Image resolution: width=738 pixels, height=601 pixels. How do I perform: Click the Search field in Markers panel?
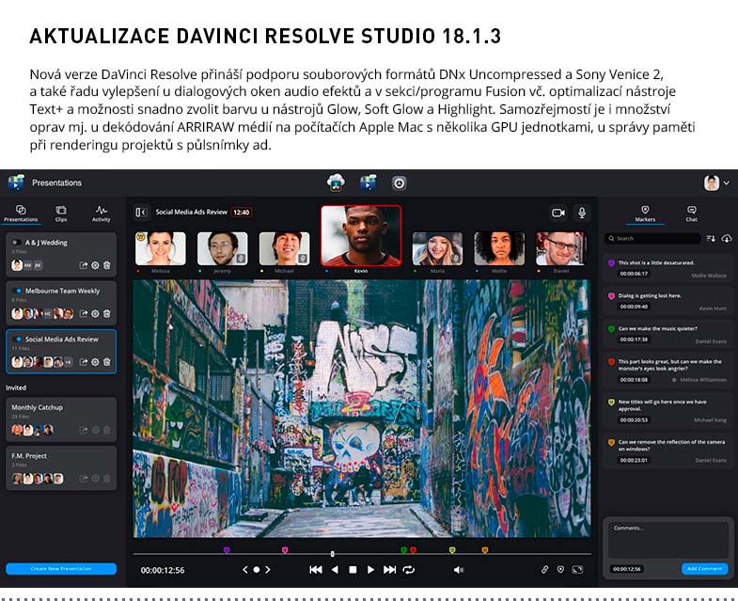(652, 239)
